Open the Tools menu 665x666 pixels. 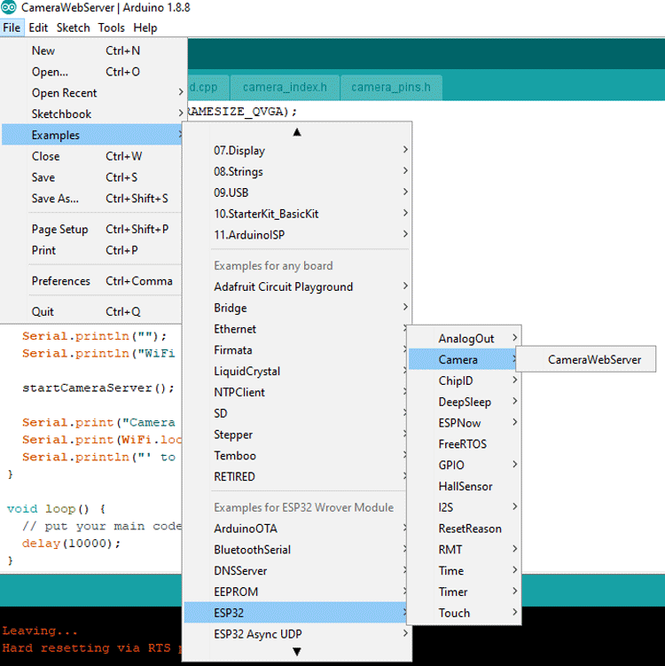click(x=111, y=27)
